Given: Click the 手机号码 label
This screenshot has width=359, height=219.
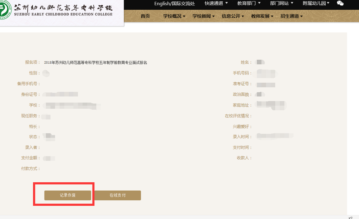Looking at the screenshot, I should pyautogui.click(x=242, y=73).
